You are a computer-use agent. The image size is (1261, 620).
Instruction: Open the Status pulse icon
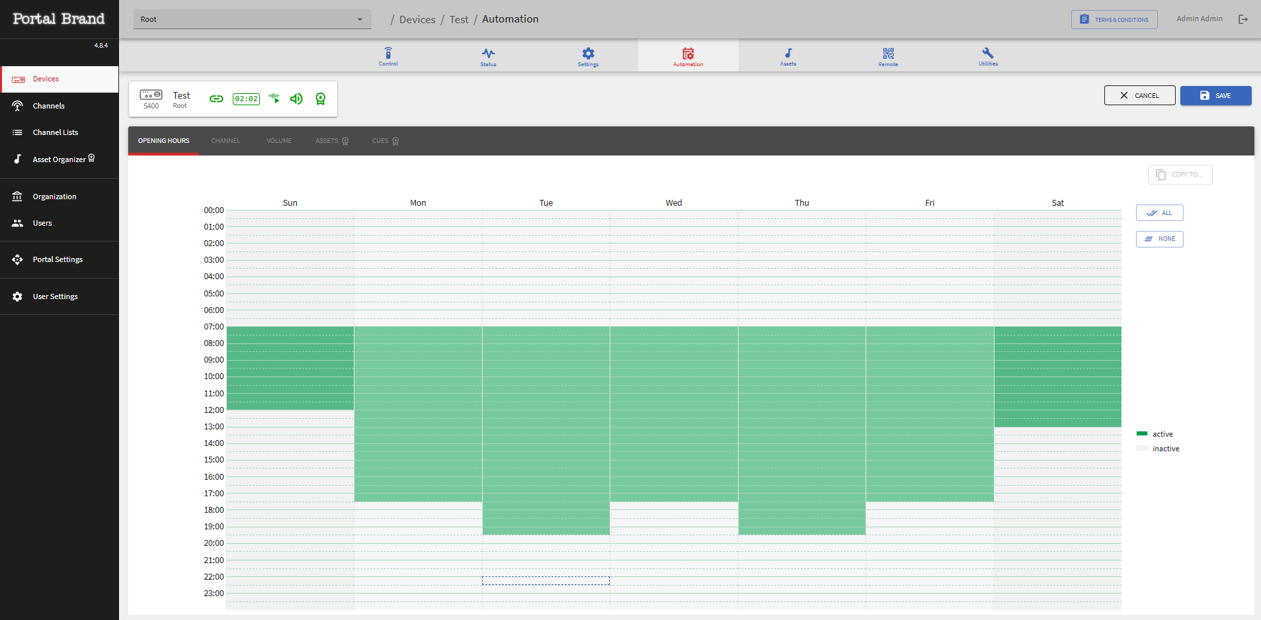[x=488, y=56]
